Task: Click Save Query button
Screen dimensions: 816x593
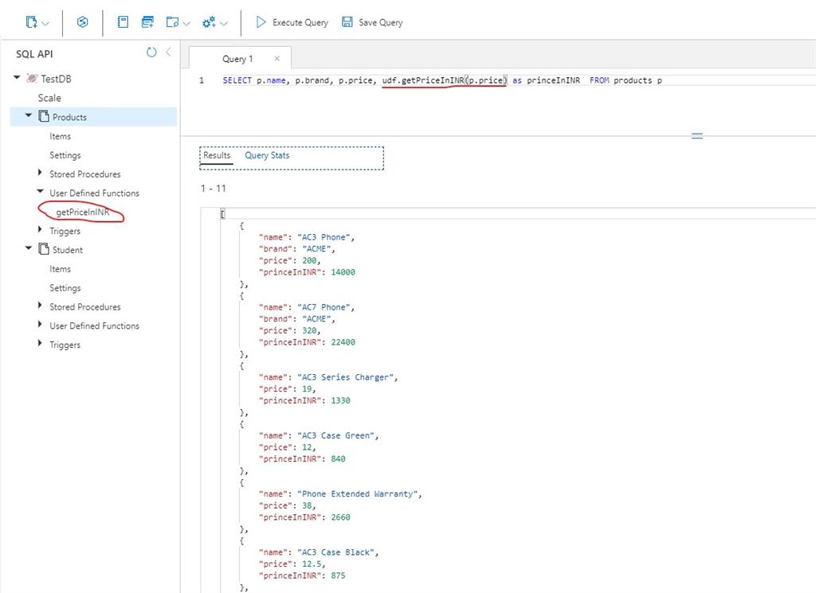Action: [372, 22]
